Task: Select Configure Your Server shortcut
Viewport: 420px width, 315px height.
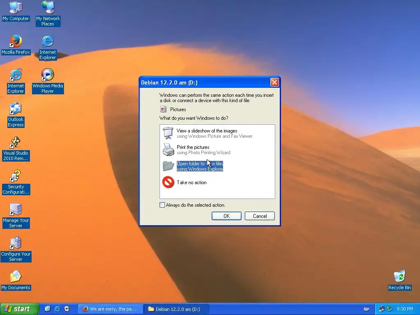Action: pos(16,249)
